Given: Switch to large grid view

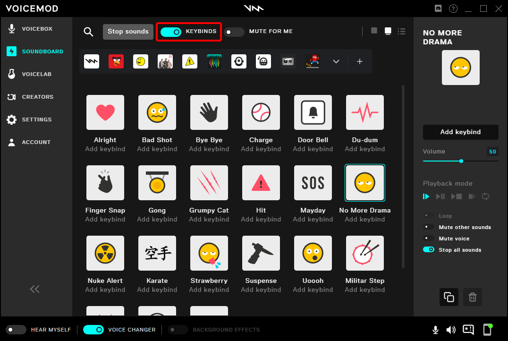Looking at the screenshot, I should click(x=388, y=31).
